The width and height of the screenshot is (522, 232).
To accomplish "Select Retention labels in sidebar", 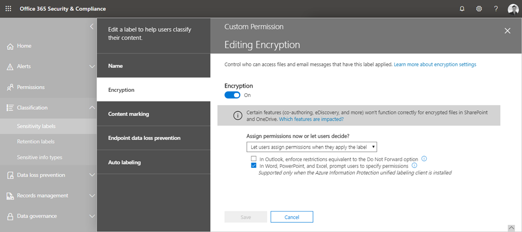I will point(36,142).
